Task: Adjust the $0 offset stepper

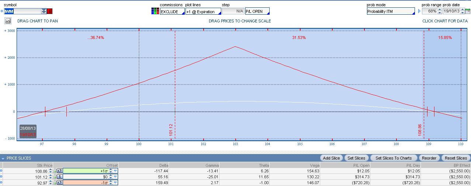Action: tap(111, 177)
